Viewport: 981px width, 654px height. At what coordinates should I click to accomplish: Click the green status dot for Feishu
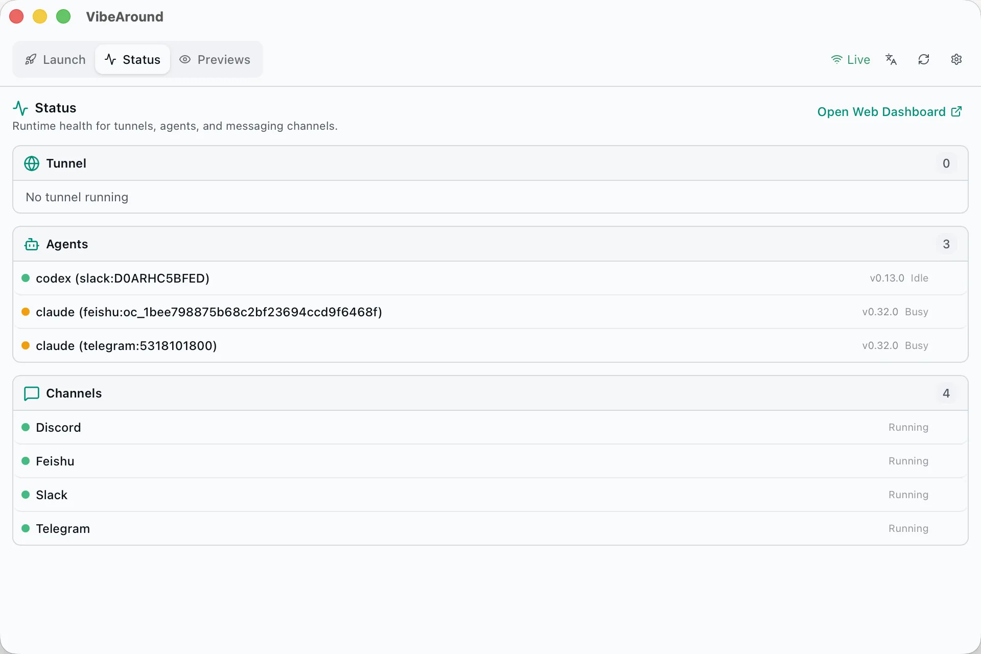26,461
